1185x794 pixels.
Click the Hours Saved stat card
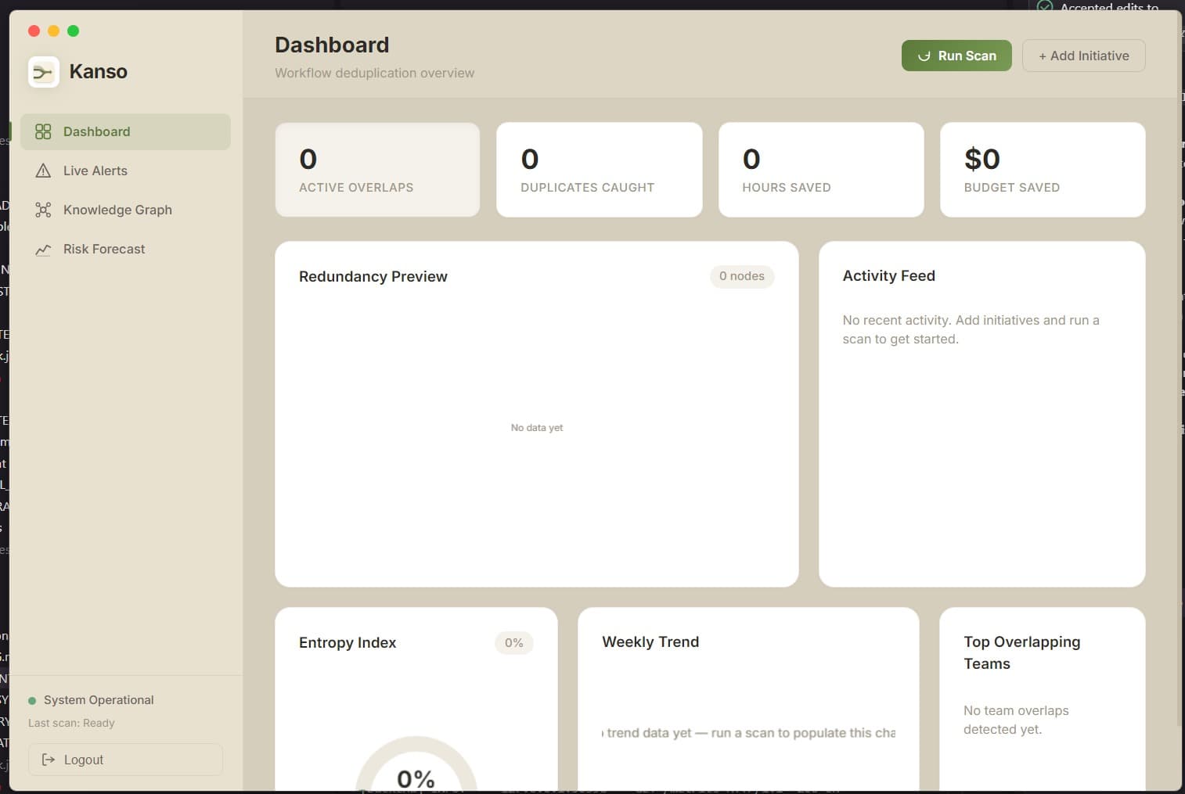point(820,170)
